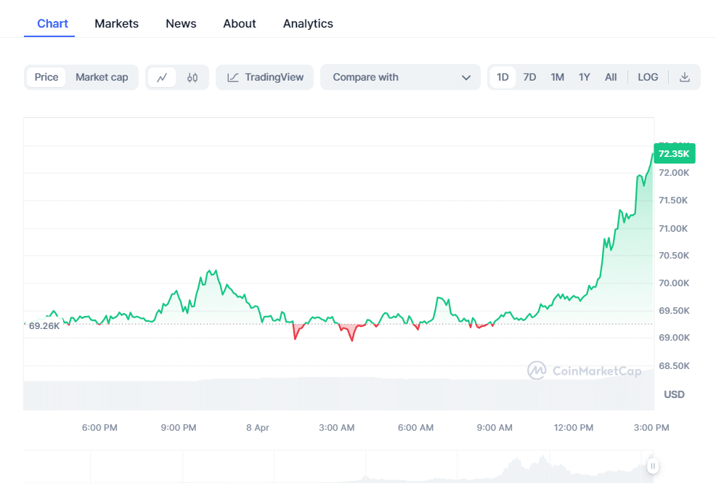Image resolution: width=716 pixels, height=491 pixels.
Task: Open the Compare with dropdown
Action: [x=400, y=77]
